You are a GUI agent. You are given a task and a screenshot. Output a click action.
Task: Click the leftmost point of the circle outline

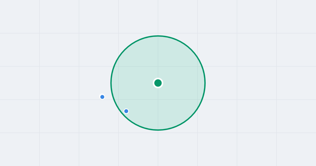point(111,83)
